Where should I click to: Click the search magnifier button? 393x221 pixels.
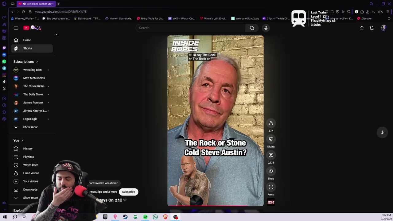coord(252,28)
